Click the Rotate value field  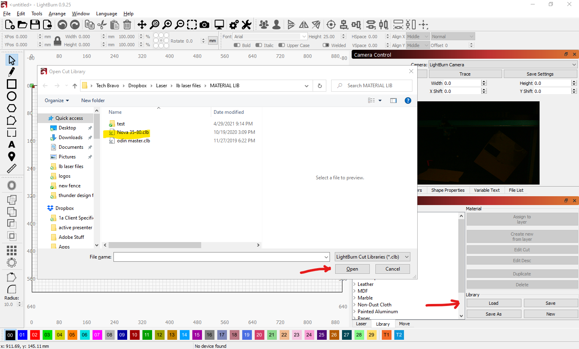tap(194, 41)
